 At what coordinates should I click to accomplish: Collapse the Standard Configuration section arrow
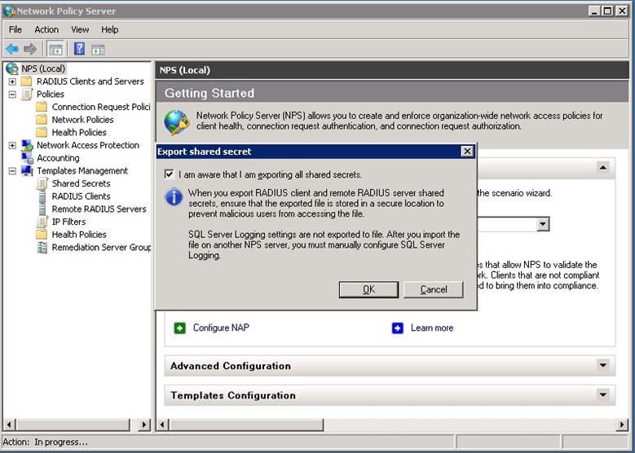(x=603, y=168)
